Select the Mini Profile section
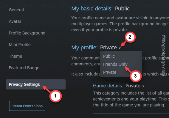169x118 pixels. coord(20,45)
